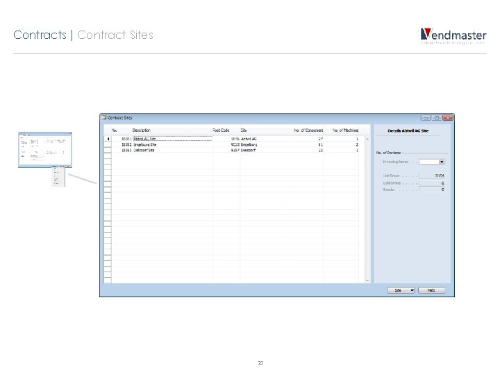Select the Engelburg Site description cell

coord(172,144)
